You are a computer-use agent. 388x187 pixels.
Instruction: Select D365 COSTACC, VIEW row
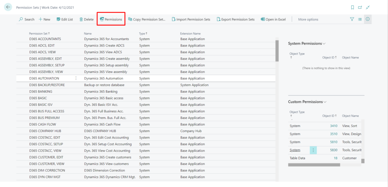click(146, 151)
